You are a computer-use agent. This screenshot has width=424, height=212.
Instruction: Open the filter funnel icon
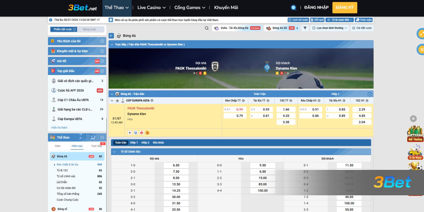[x=305, y=28]
